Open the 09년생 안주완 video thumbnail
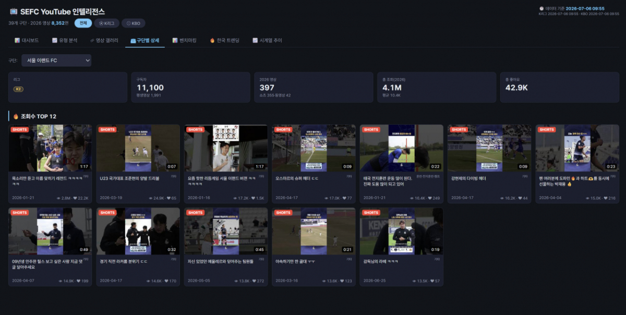Viewport: 626px width, 315px height. pyautogui.click(x=50, y=232)
